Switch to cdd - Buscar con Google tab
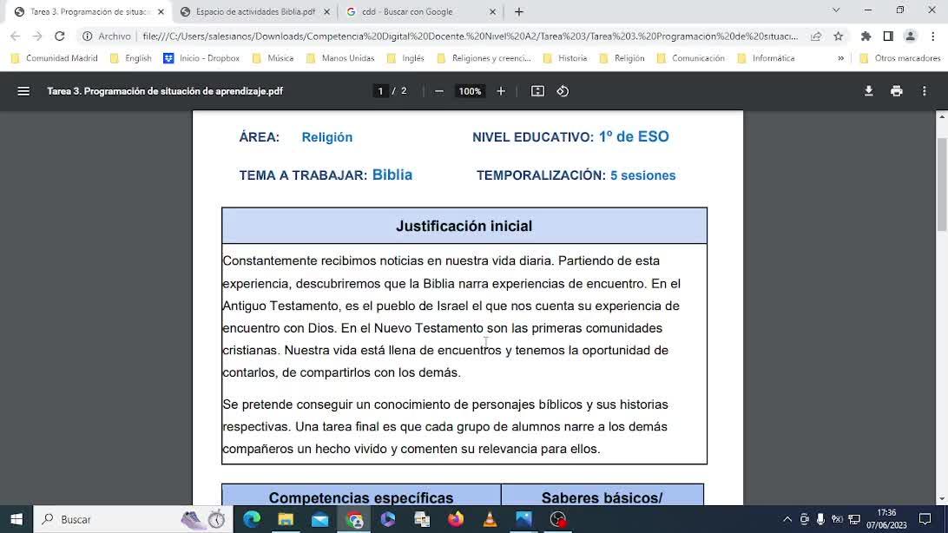Image resolution: width=948 pixels, height=533 pixels. click(x=406, y=11)
